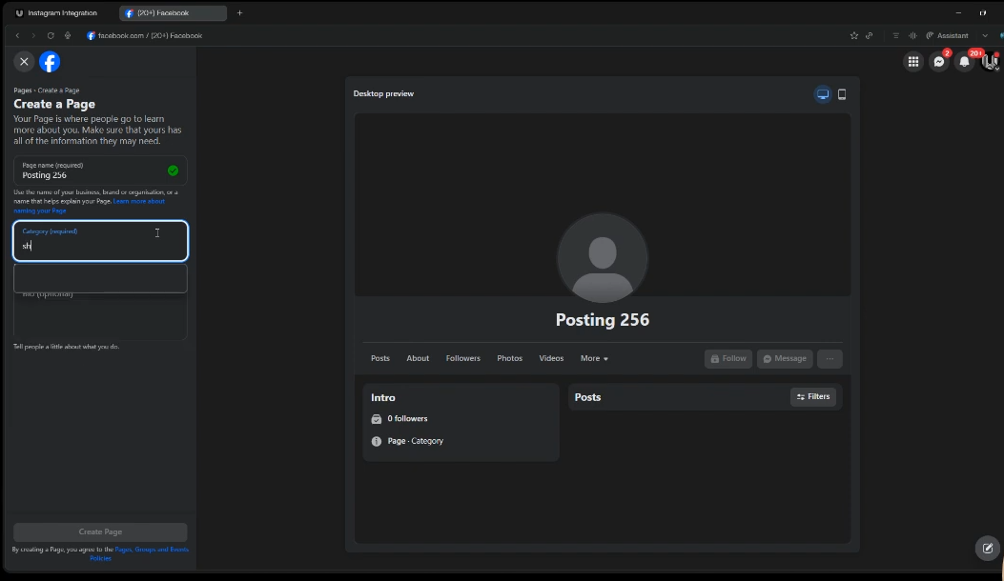The height and width of the screenshot is (581, 1004).
Task: Click the Bio optional text area
Action: coord(100,316)
